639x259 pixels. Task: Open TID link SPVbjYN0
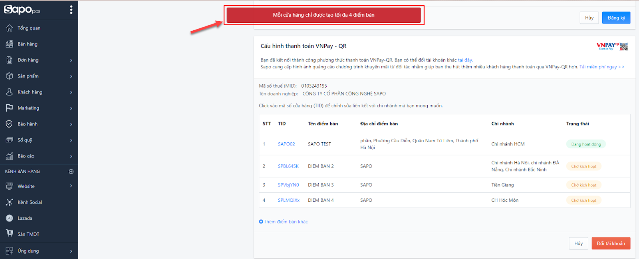288,185
